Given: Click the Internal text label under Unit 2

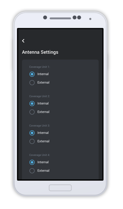Looking at the screenshot, I should [43, 103].
